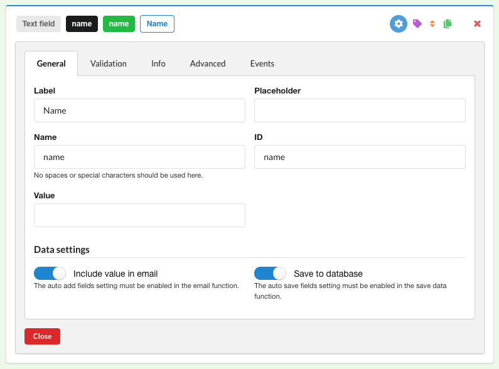Select the Events tab

[x=262, y=63]
